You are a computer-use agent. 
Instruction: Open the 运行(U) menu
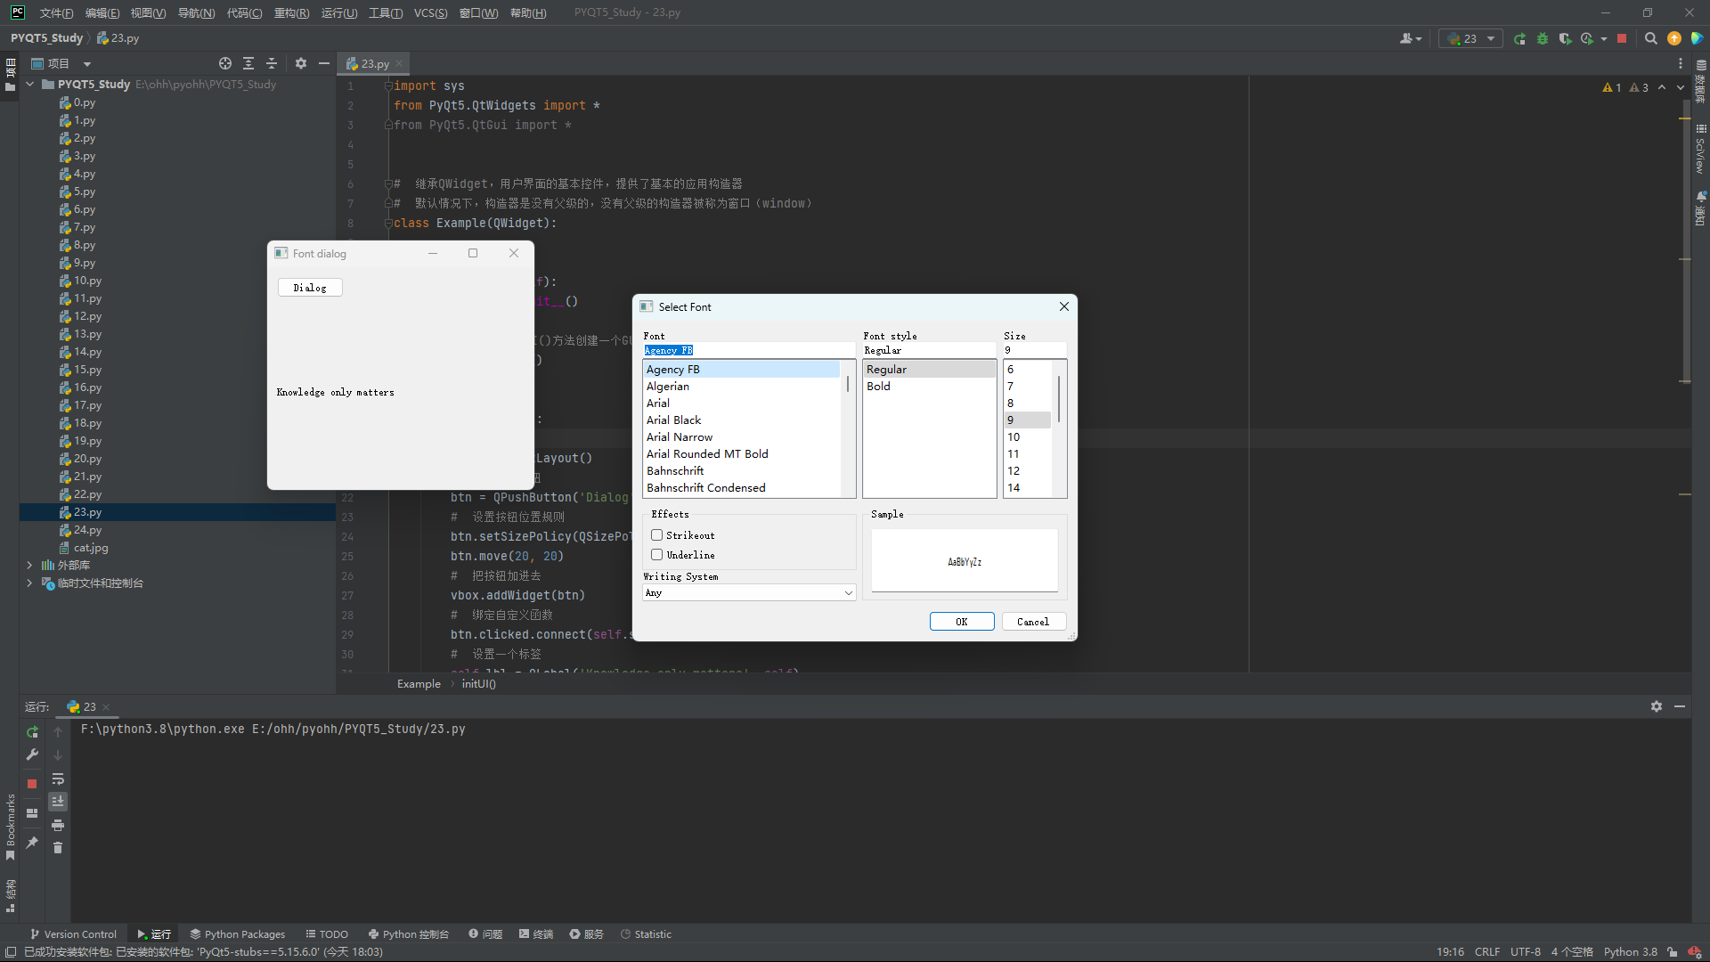339,12
